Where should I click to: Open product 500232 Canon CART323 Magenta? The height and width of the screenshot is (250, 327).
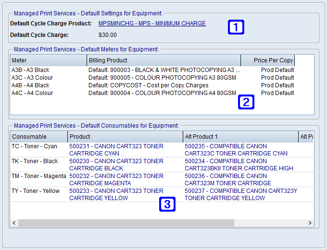116,179
